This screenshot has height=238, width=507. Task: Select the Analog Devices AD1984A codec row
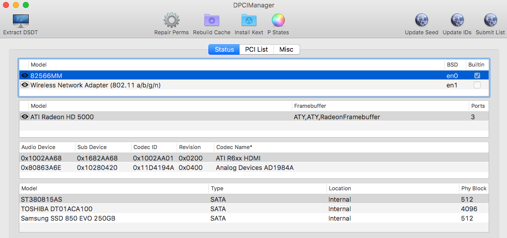click(x=254, y=168)
